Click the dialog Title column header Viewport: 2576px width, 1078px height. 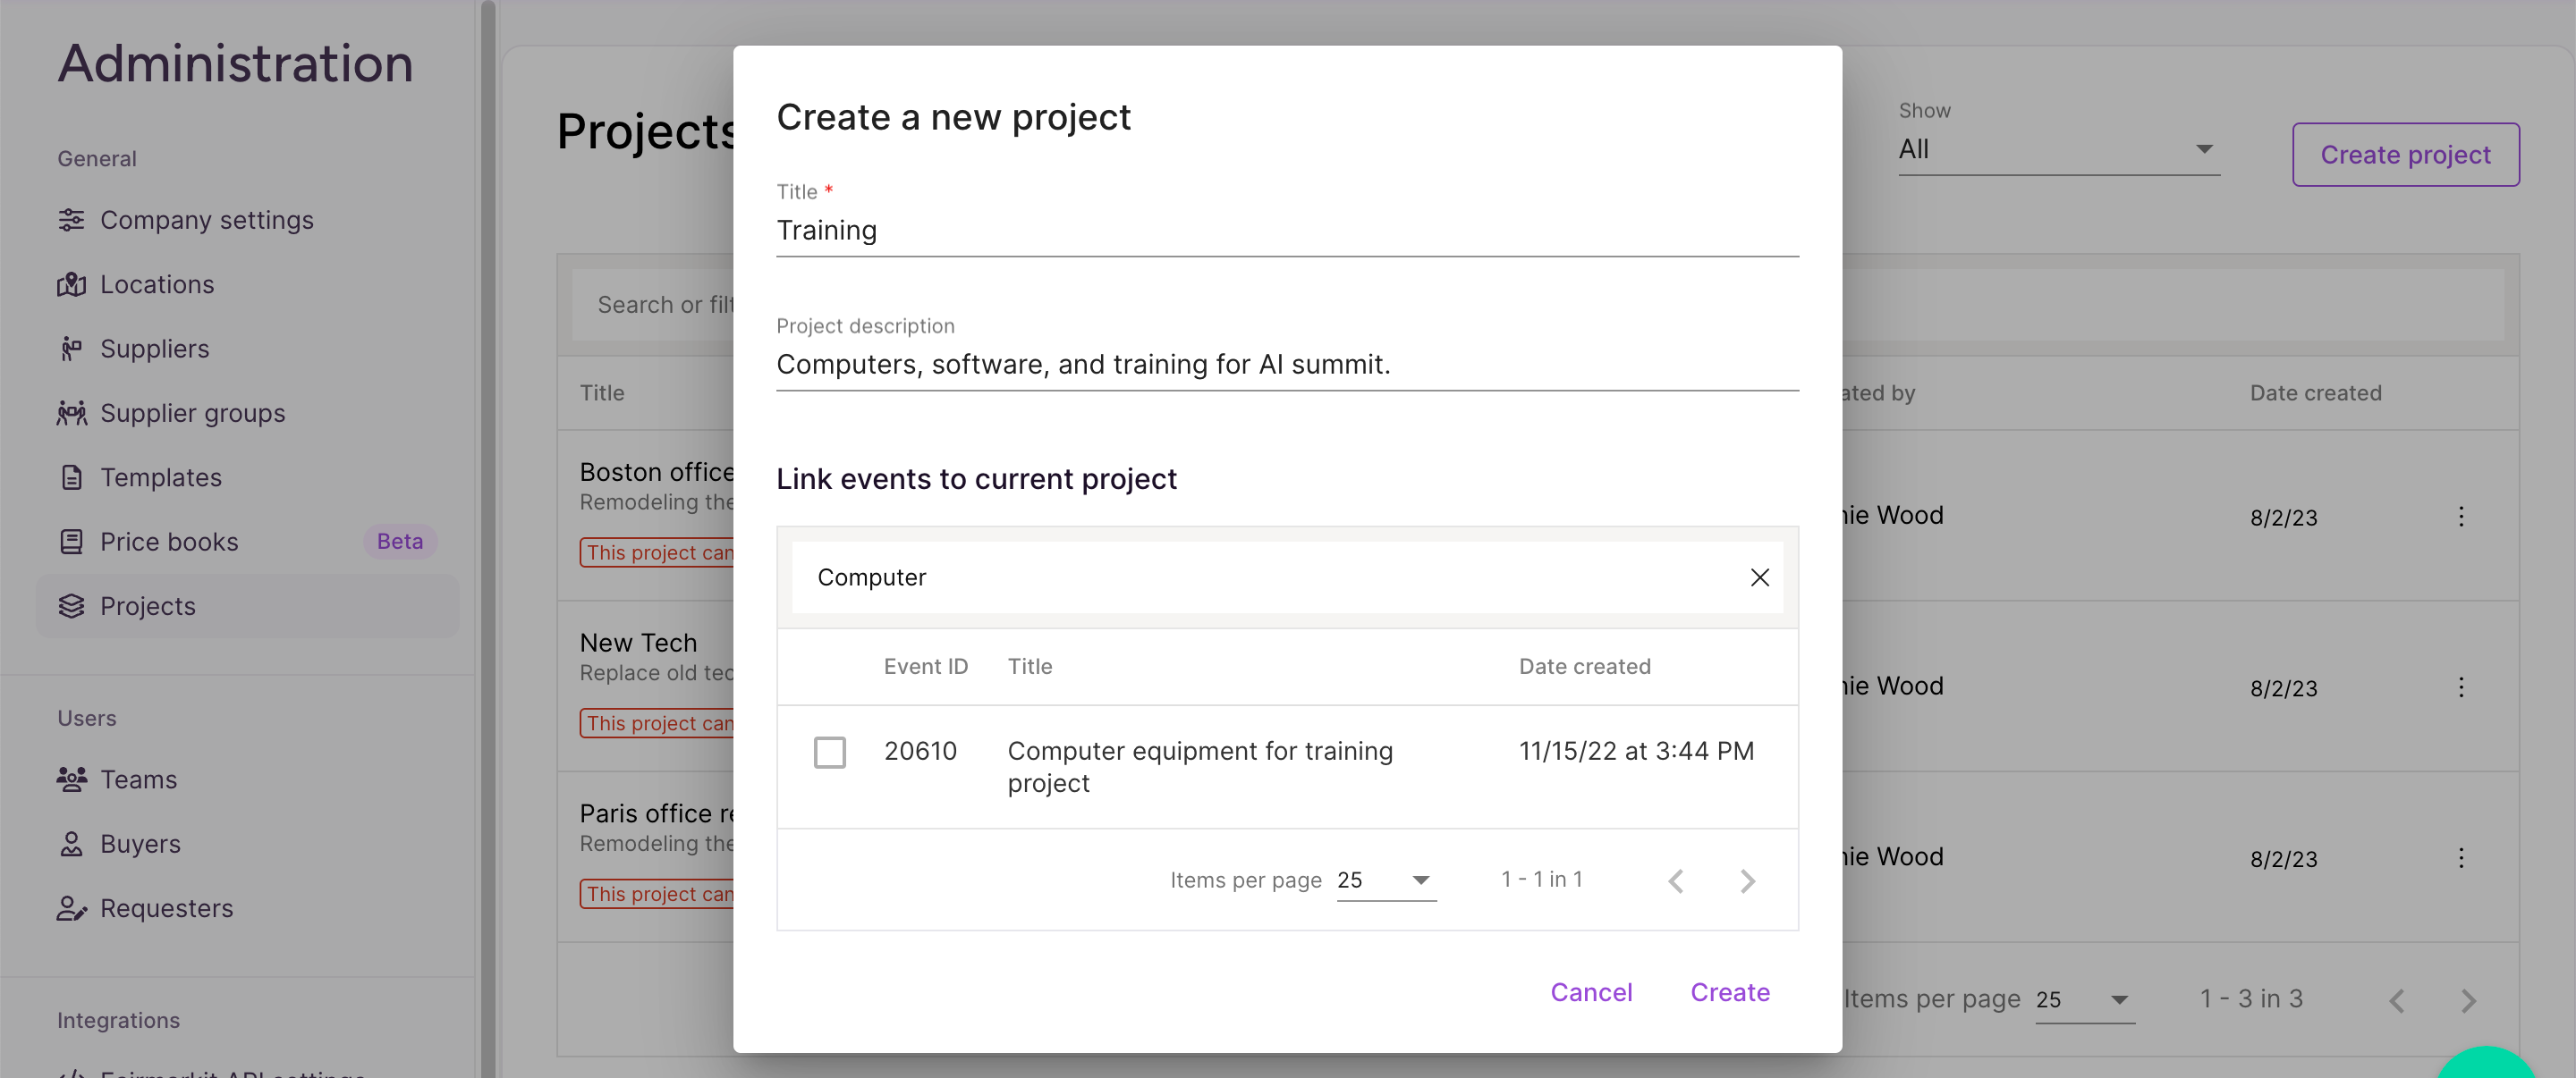coord(1030,667)
